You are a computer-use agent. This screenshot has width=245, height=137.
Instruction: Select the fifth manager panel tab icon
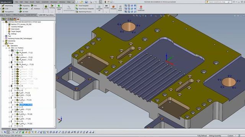[x=18, y=19]
